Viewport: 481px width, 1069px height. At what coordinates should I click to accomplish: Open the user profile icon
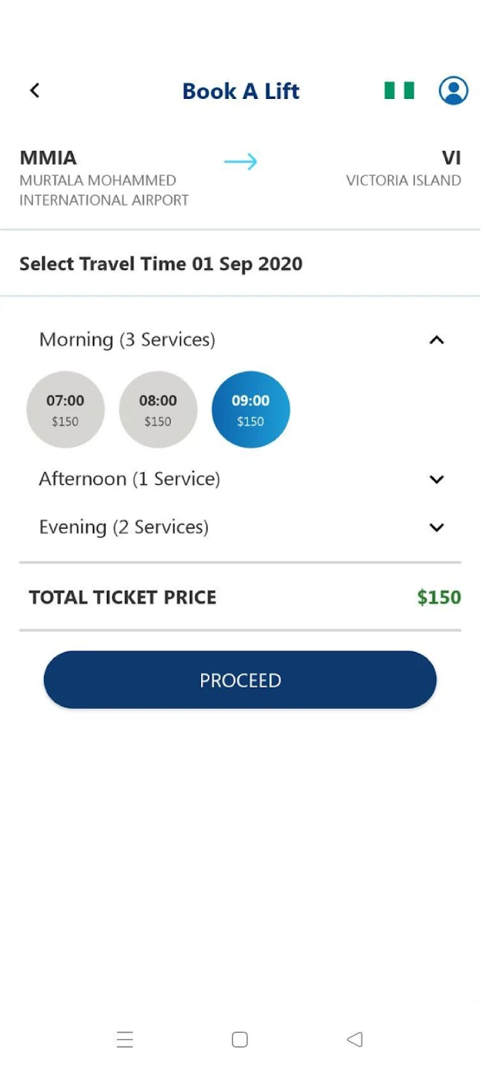(454, 90)
